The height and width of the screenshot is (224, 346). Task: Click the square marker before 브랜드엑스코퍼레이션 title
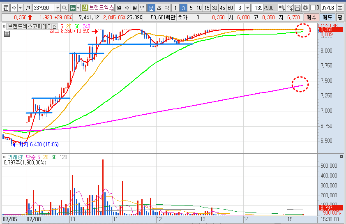(x=4, y=26)
